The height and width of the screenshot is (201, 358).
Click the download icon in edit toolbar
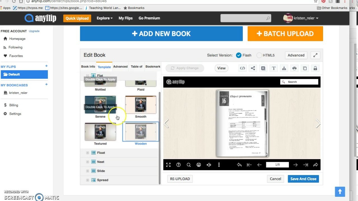pyautogui.click(x=284, y=68)
